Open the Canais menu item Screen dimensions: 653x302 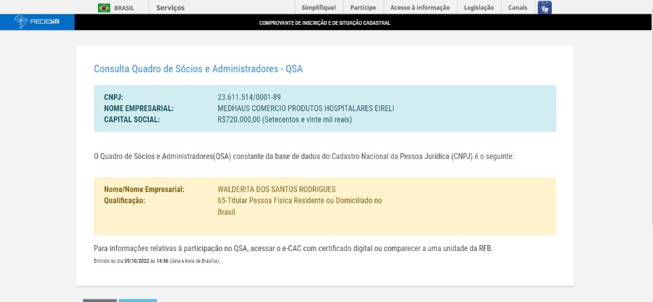point(517,8)
